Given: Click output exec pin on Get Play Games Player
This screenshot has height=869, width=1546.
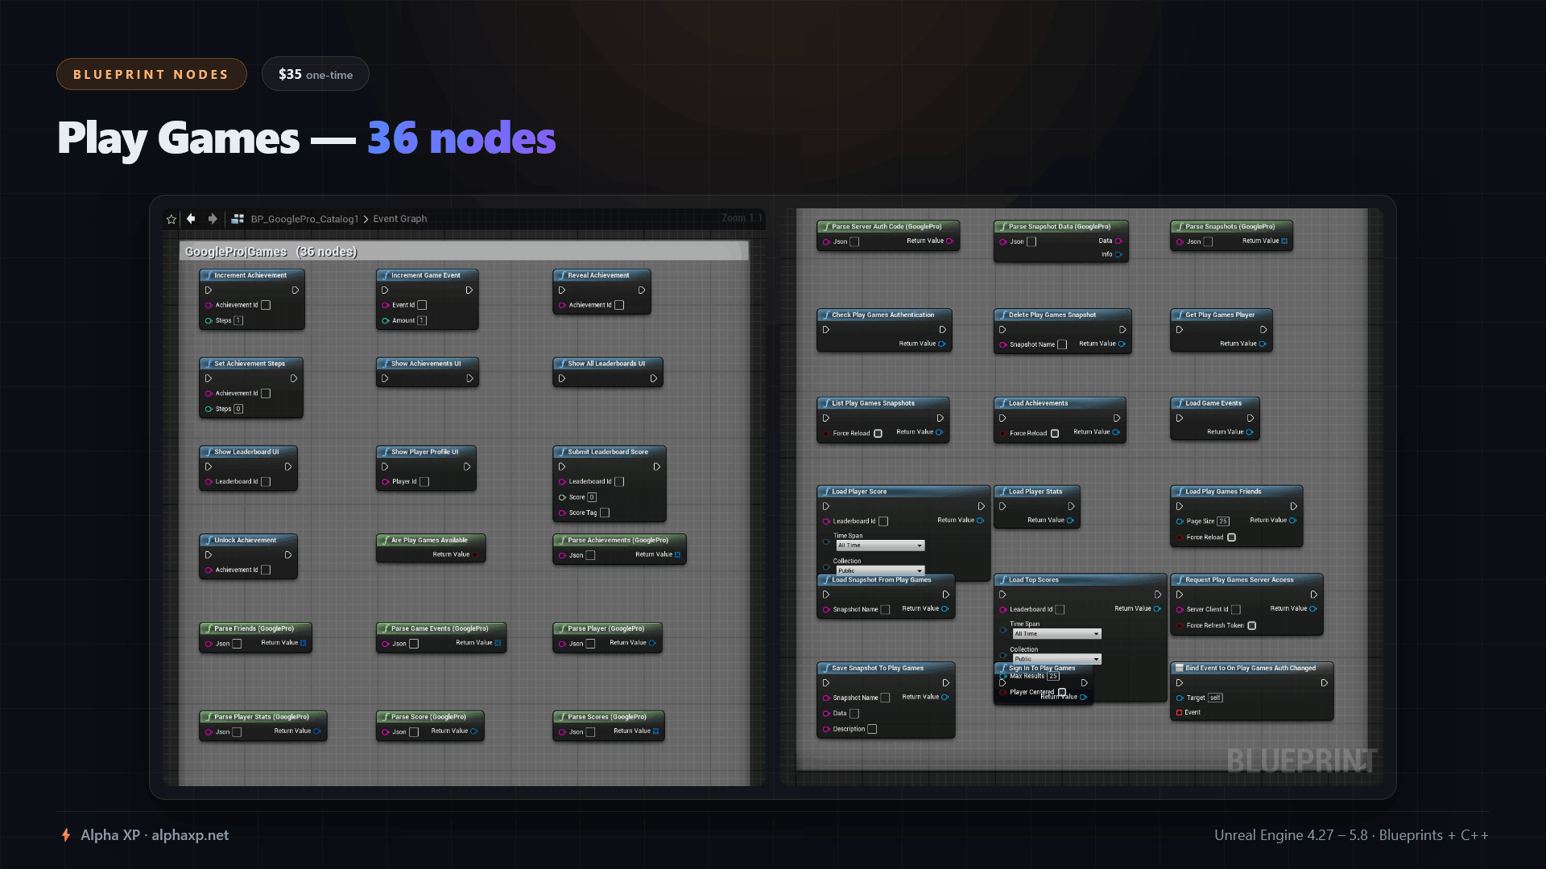Looking at the screenshot, I should tap(1264, 330).
